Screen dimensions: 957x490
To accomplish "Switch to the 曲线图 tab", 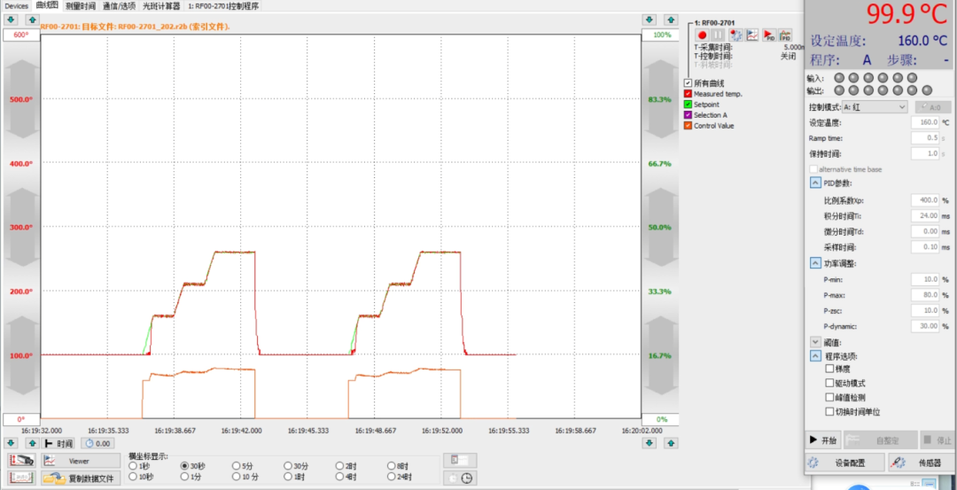I will point(47,5).
